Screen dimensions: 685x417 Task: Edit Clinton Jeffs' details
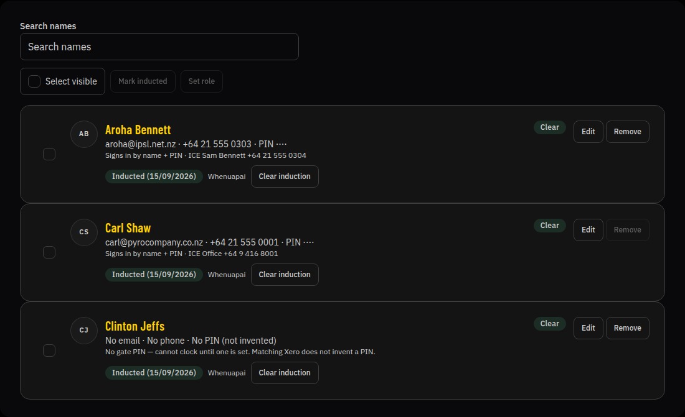pos(588,328)
